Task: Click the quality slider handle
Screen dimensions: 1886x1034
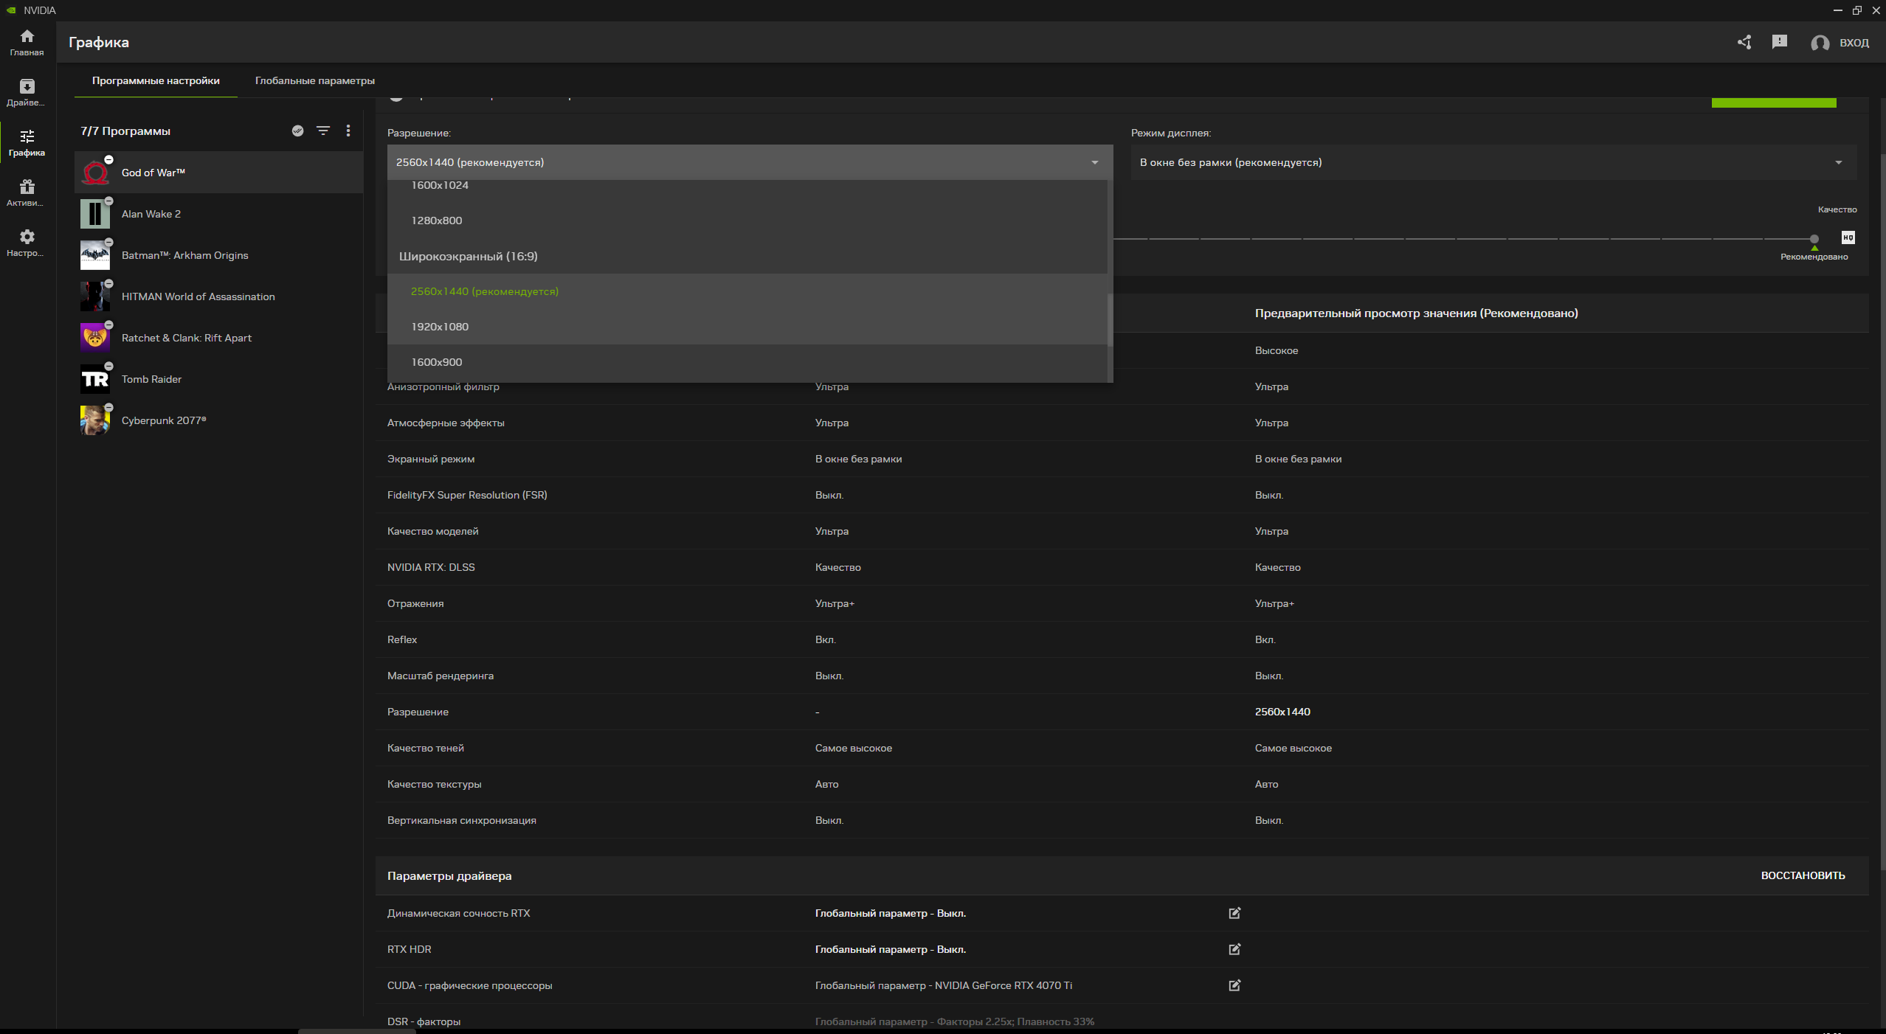Action: pos(1814,239)
